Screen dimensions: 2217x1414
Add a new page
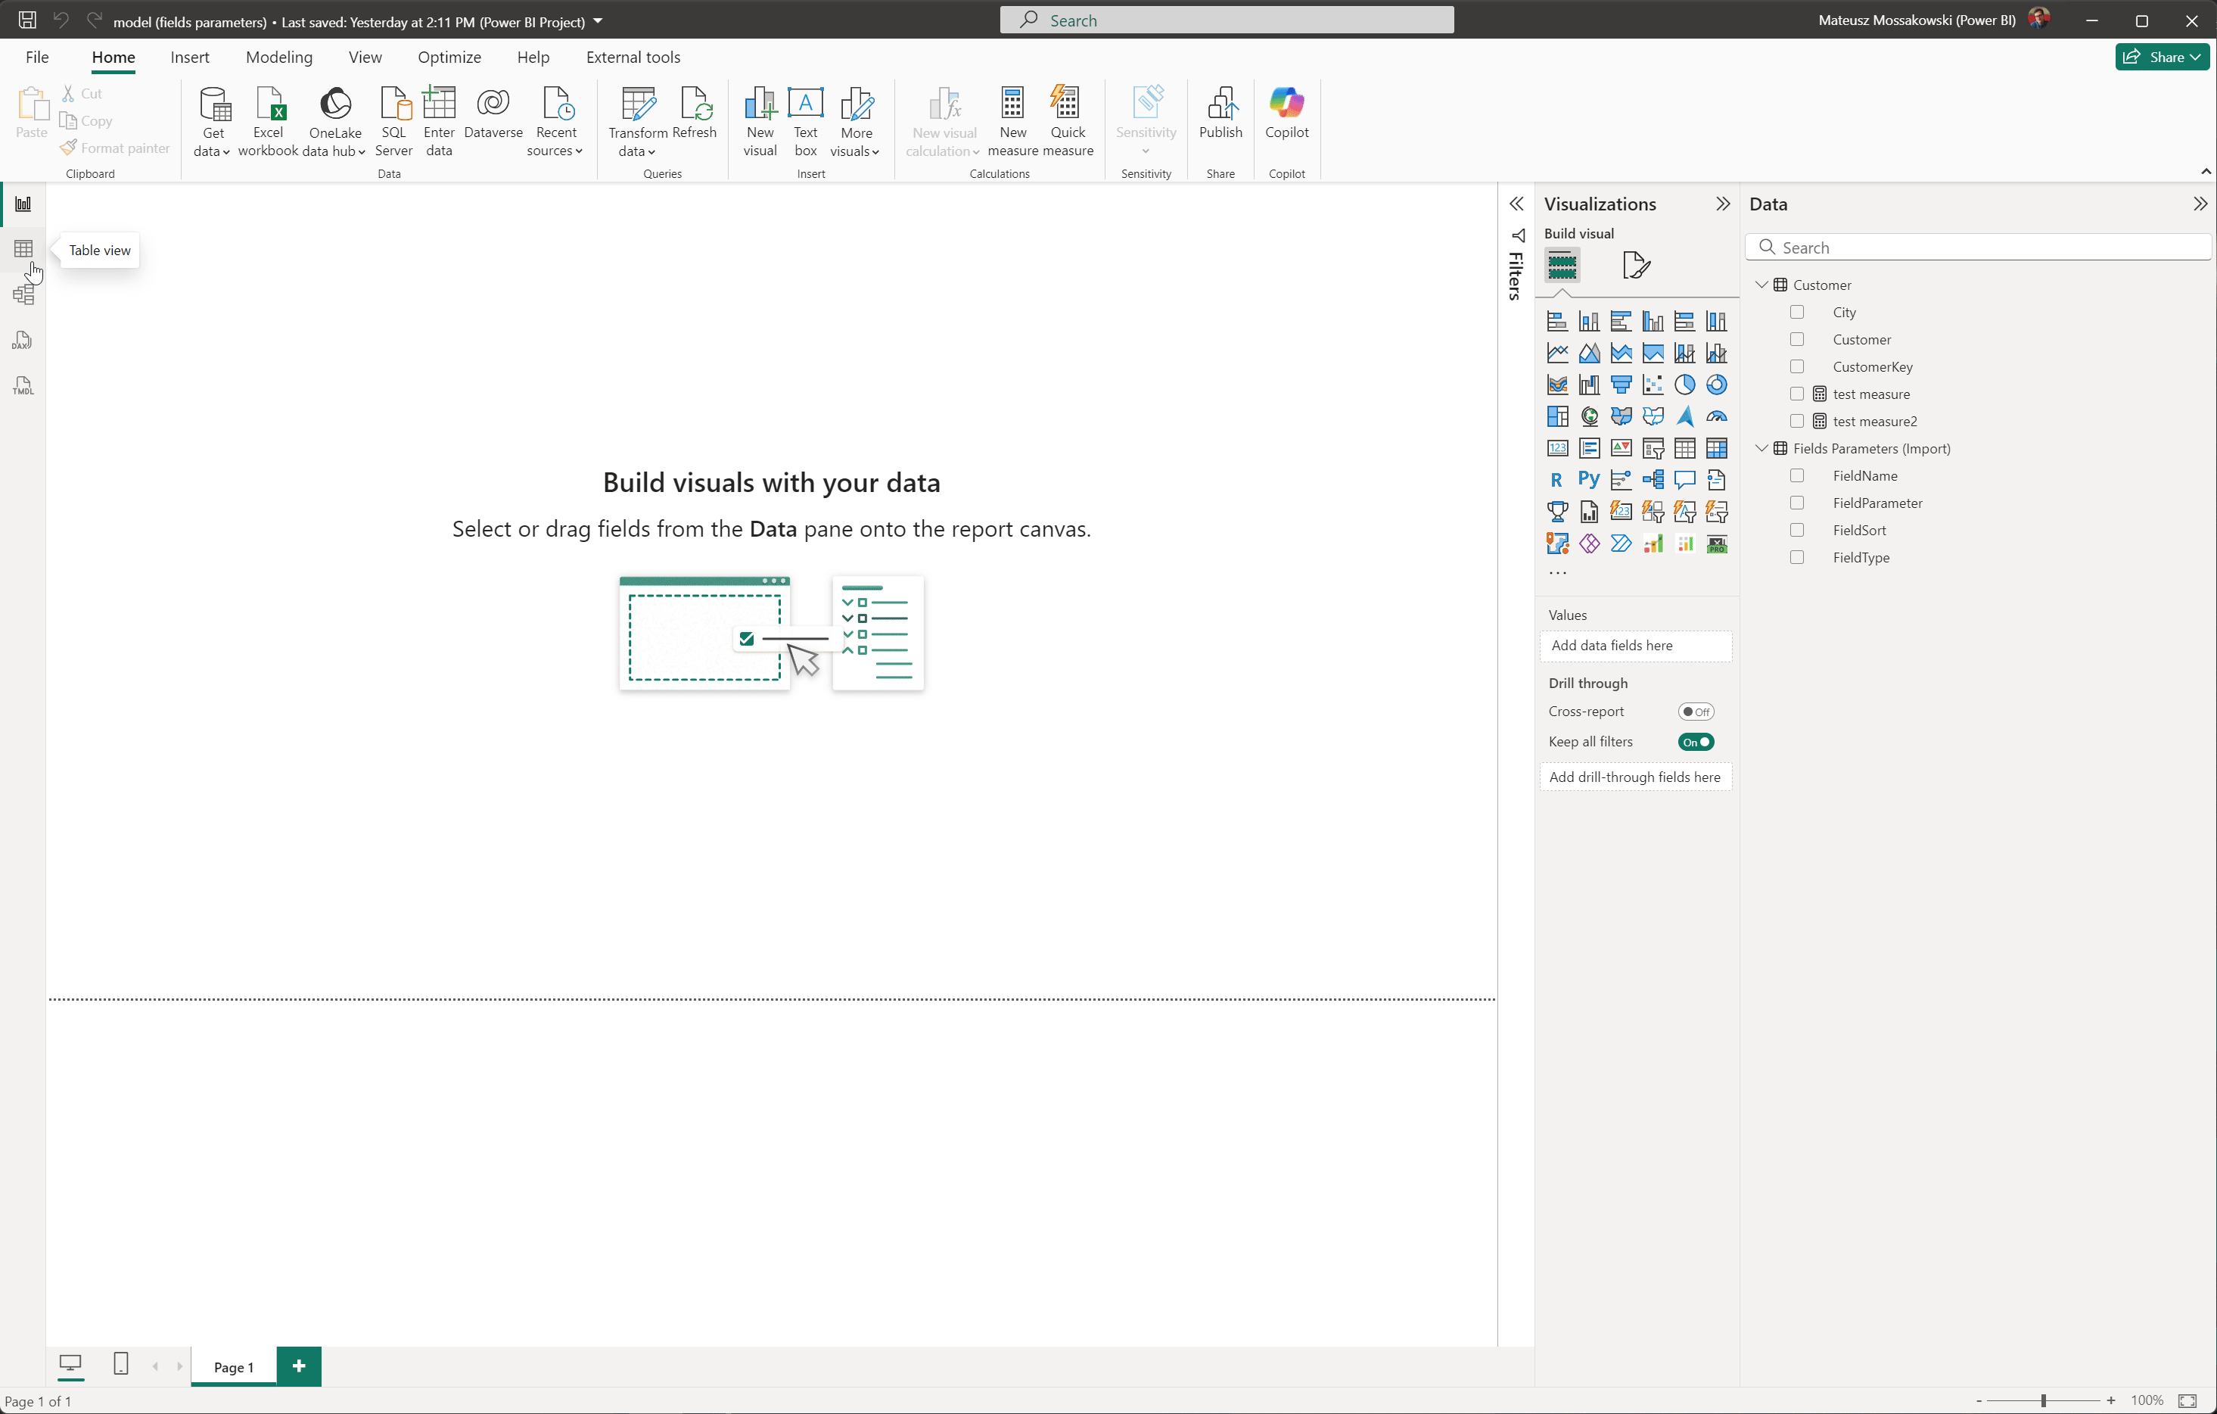298,1366
